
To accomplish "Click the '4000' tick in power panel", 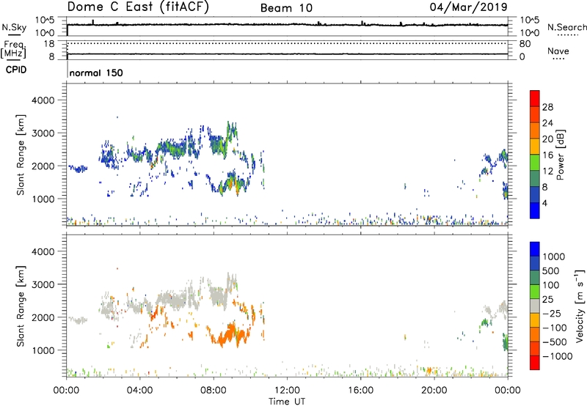I will 43,100.
